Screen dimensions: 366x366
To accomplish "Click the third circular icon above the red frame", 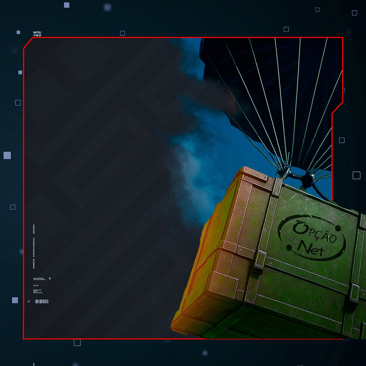I will pos(40,35).
